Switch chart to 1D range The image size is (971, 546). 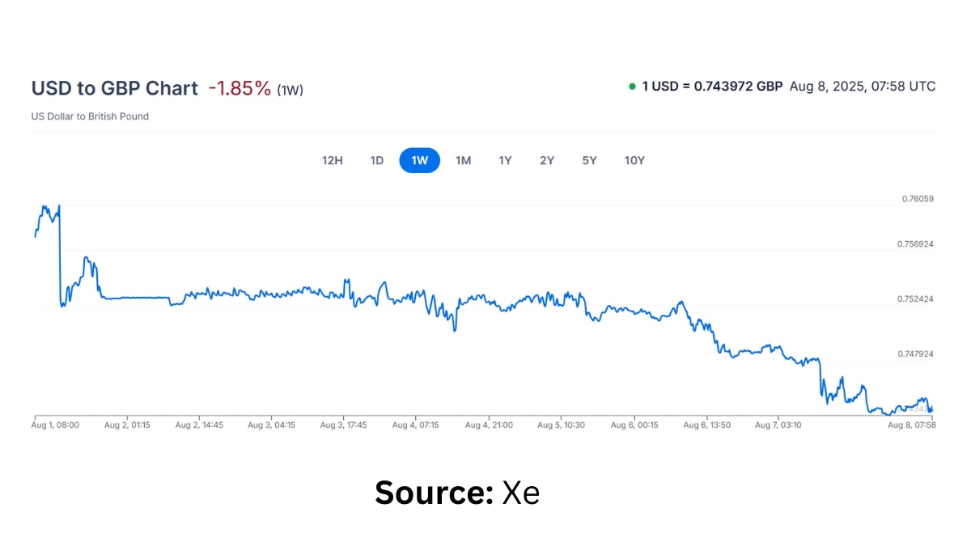point(377,160)
